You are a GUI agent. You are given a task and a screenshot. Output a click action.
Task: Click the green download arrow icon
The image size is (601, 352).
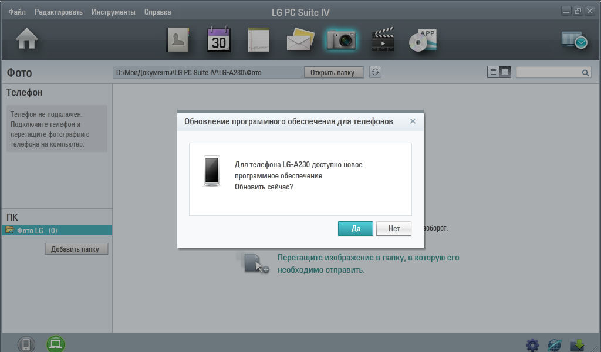tap(578, 345)
